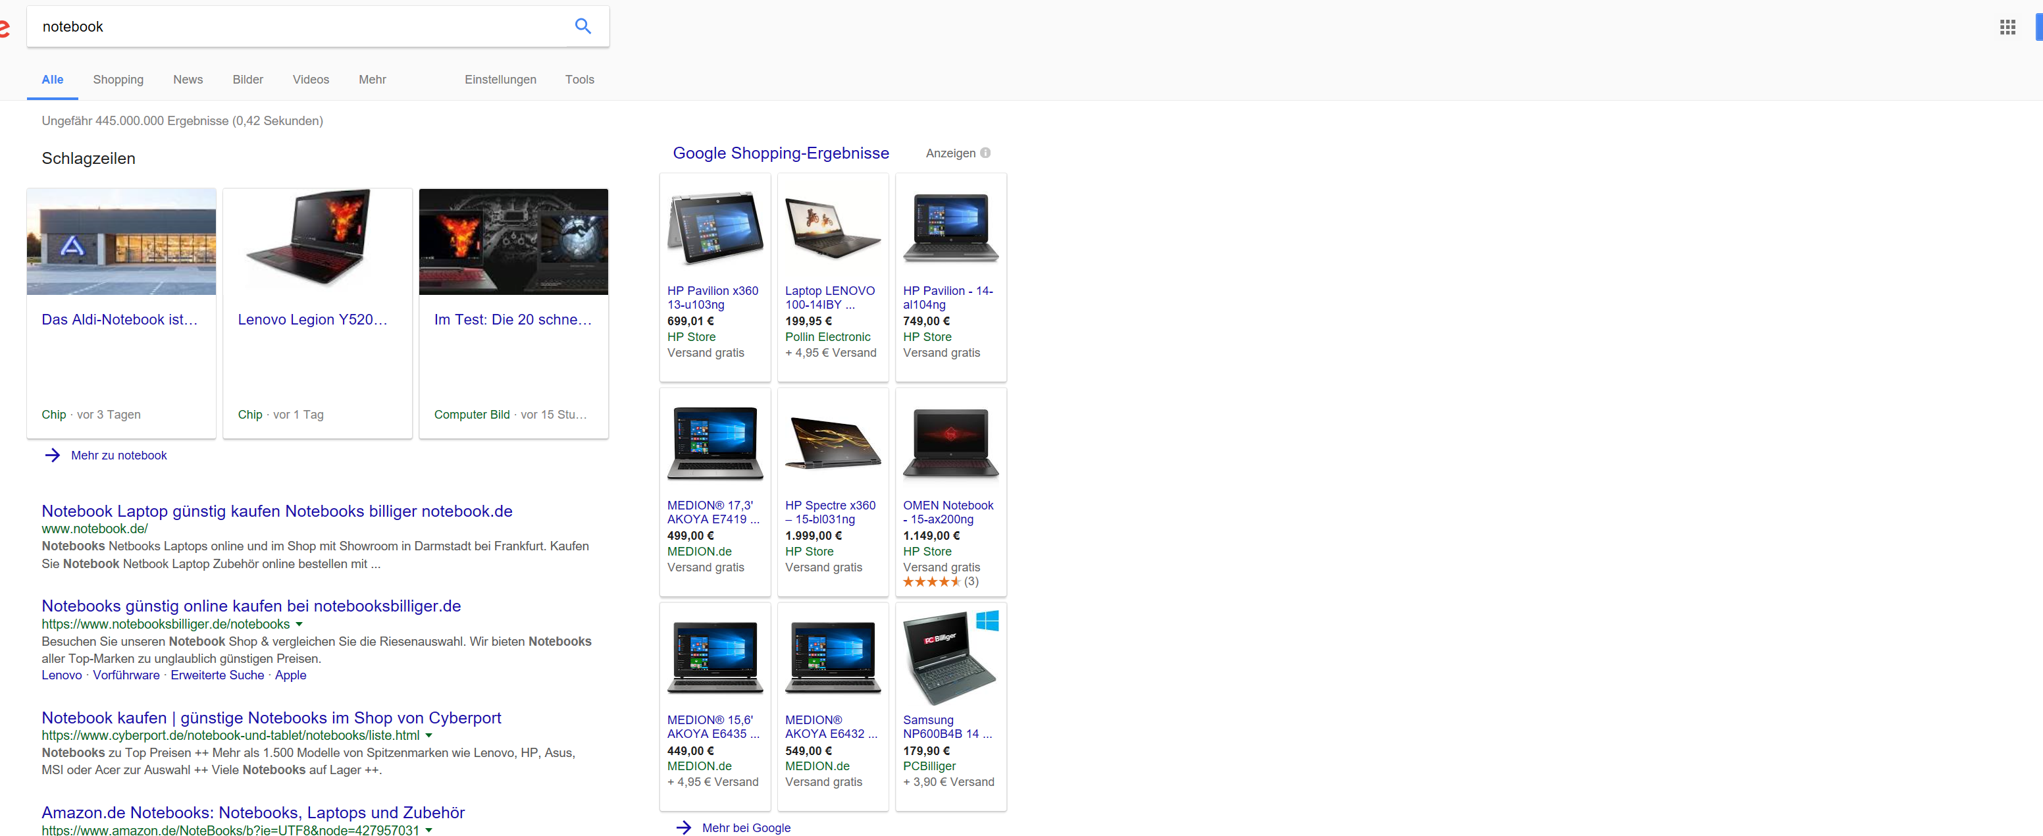The width and height of the screenshot is (2043, 836).
Task: Click the Anzeigen info icon
Action: click(x=985, y=153)
